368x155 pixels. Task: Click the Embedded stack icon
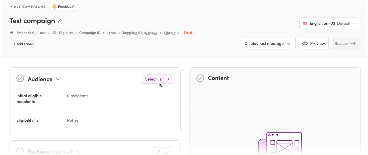[12, 33]
